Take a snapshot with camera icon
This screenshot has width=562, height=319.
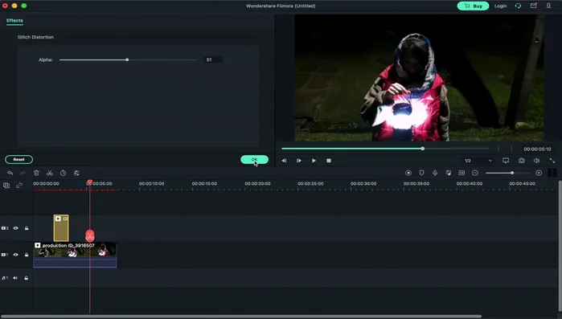click(522, 161)
